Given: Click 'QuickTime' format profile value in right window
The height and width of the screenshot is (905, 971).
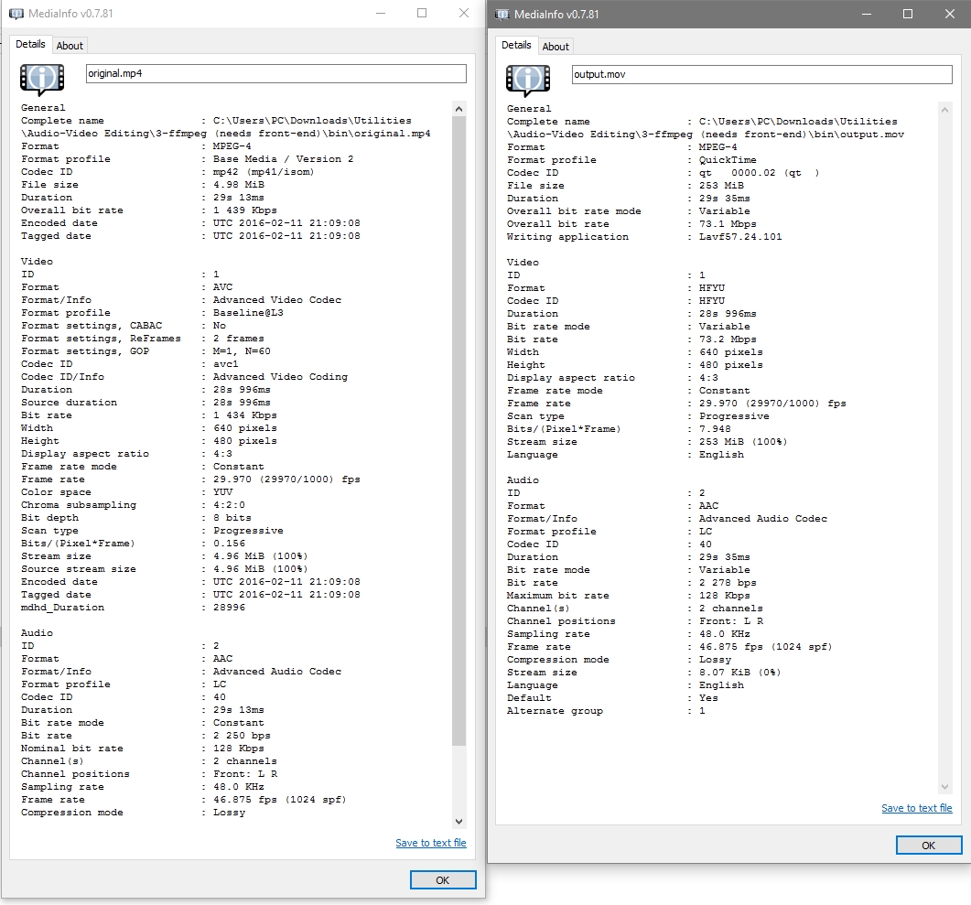Looking at the screenshot, I should (728, 160).
